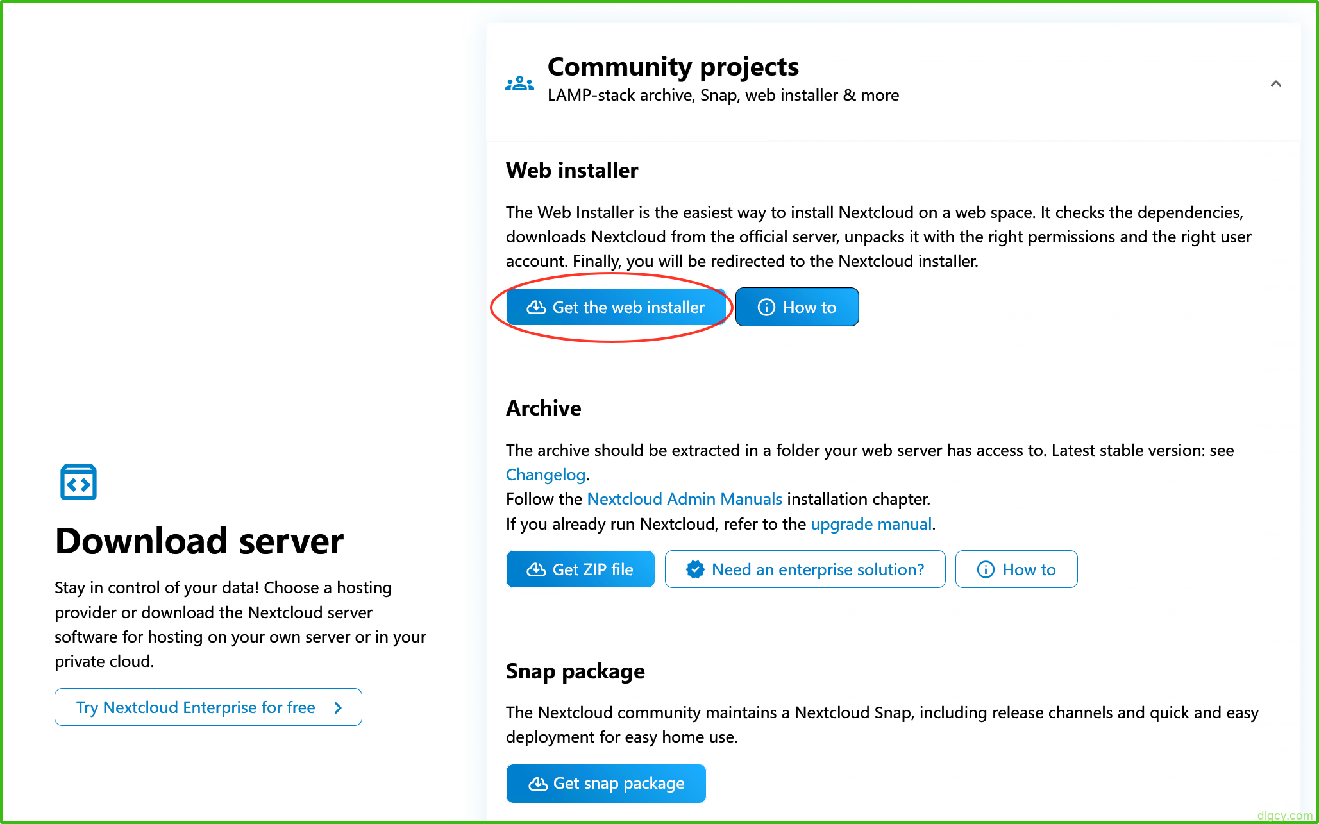The image size is (1319, 824).
Task: Click the Snap package heading
Action: coord(575,671)
